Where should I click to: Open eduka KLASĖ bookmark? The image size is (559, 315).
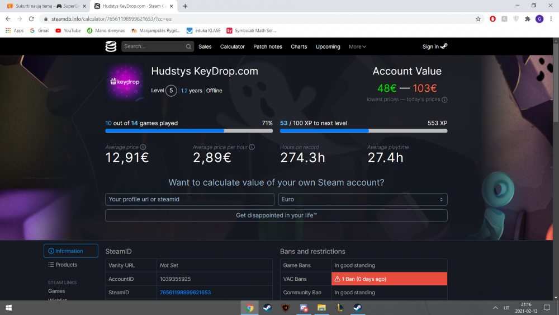point(203,31)
